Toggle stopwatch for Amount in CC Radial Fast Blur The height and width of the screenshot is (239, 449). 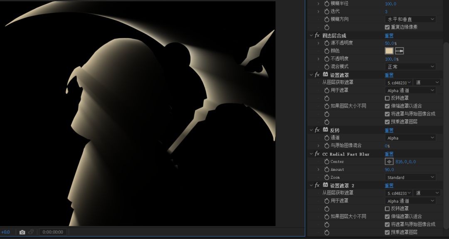point(327,170)
